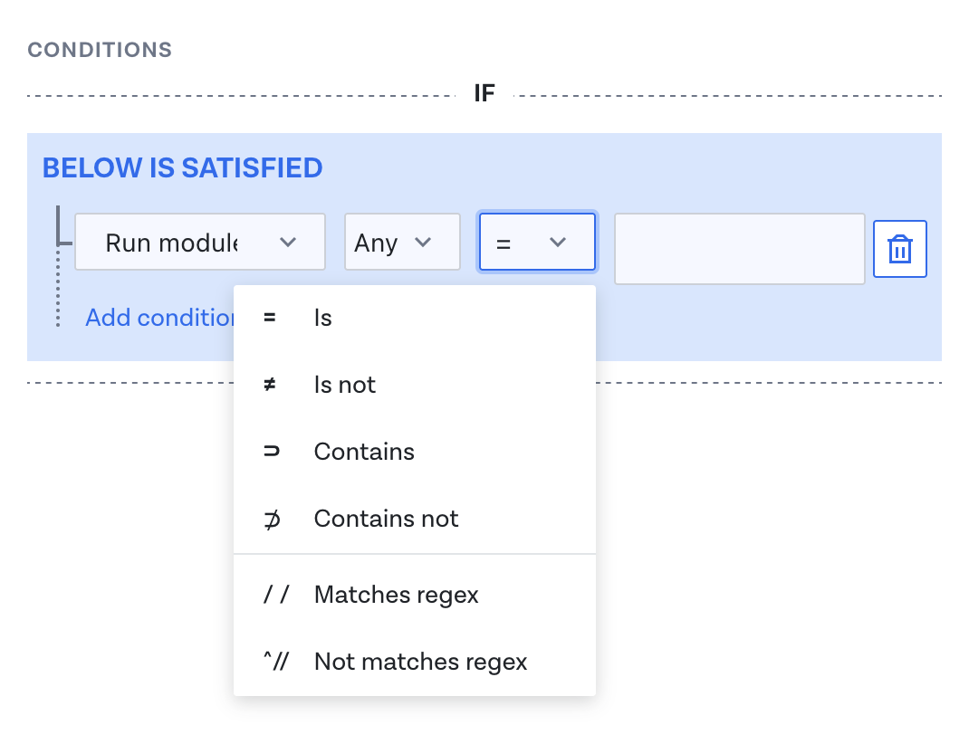The image size is (969, 744).
Task: Click the trash delete icon
Action: point(899,249)
